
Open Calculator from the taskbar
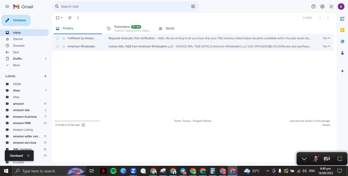click(x=213, y=171)
